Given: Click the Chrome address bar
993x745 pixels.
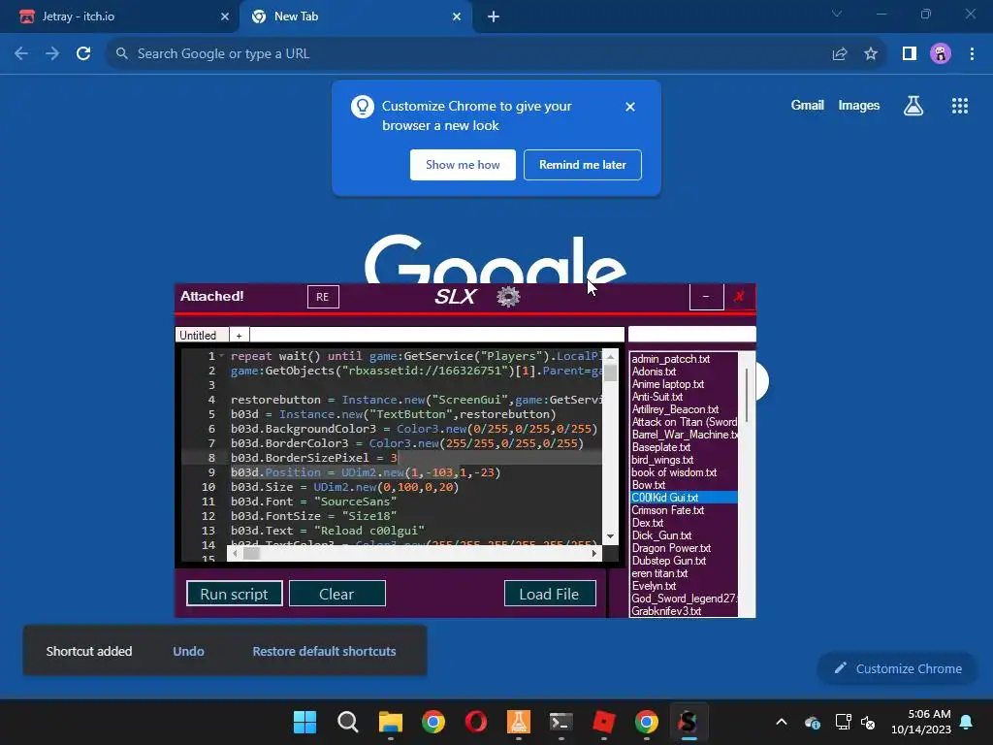Looking at the screenshot, I should [x=468, y=54].
